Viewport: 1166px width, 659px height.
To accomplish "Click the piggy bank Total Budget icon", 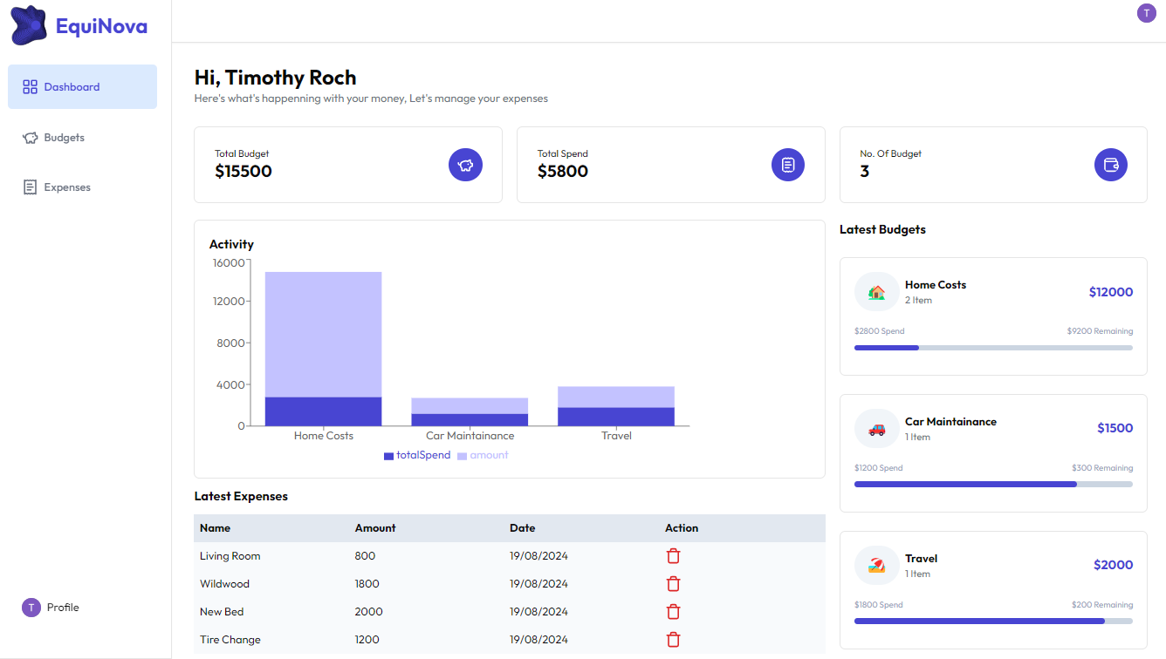I will [465, 165].
